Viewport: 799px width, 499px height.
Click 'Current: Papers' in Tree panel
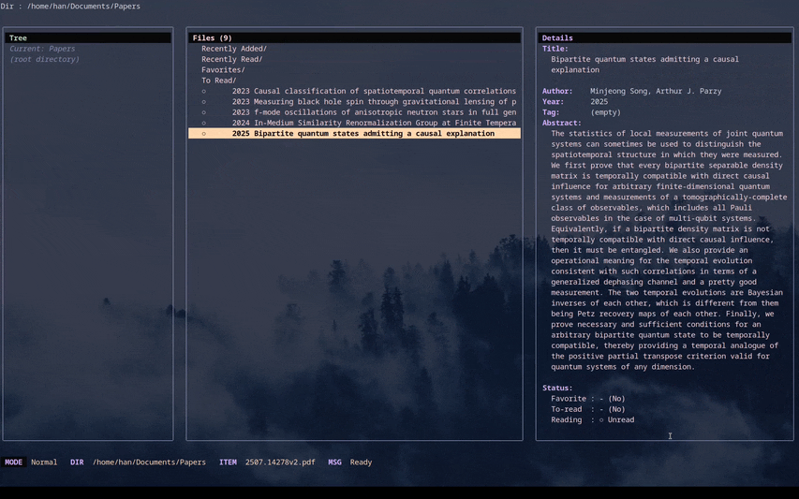pos(42,49)
